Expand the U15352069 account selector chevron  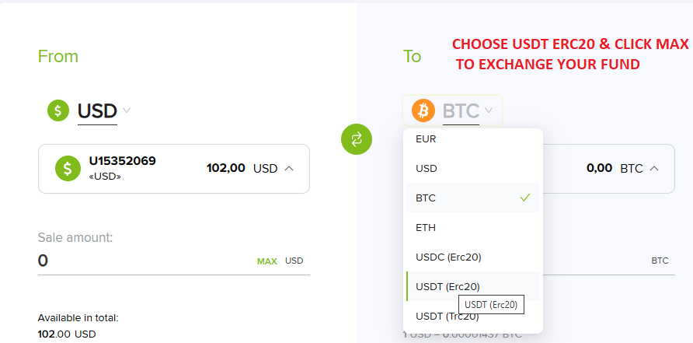[x=289, y=168]
